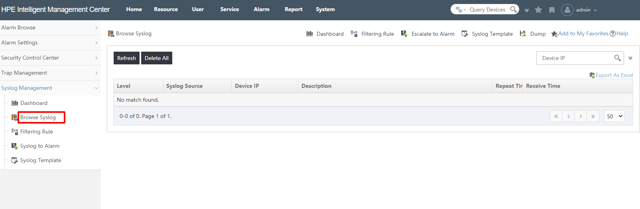Expand advanced query double-chevron in header
Image resolution: width=640 pixels, height=209 pixels.
(x=527, y=10)
